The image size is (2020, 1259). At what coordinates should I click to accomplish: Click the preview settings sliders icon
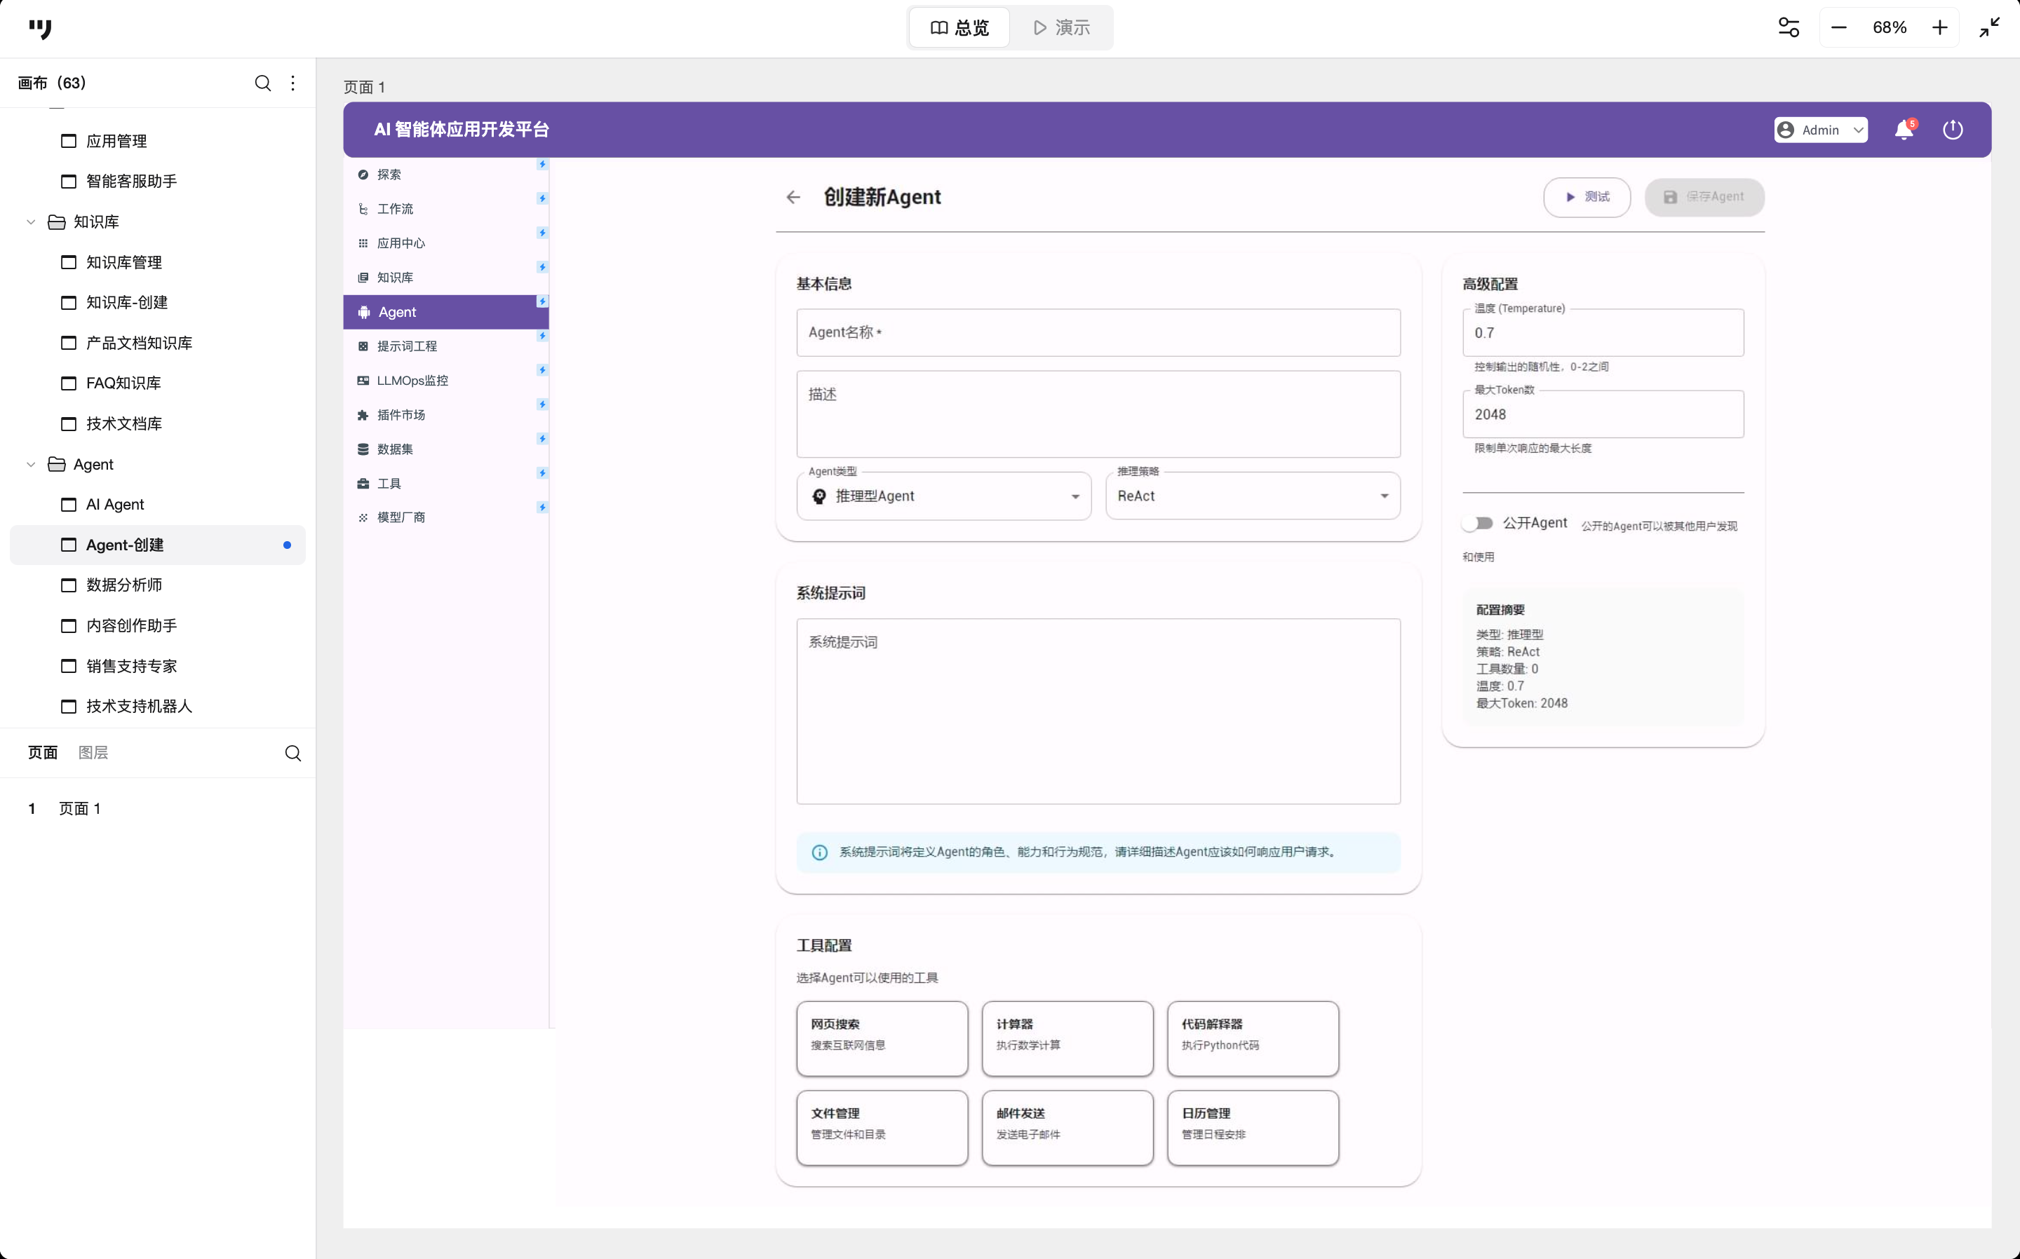[x=1789, y=27]
